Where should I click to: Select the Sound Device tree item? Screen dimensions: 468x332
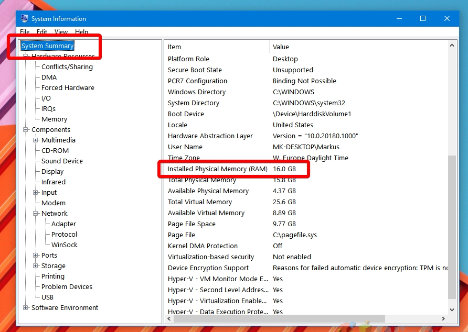[62, 161]
